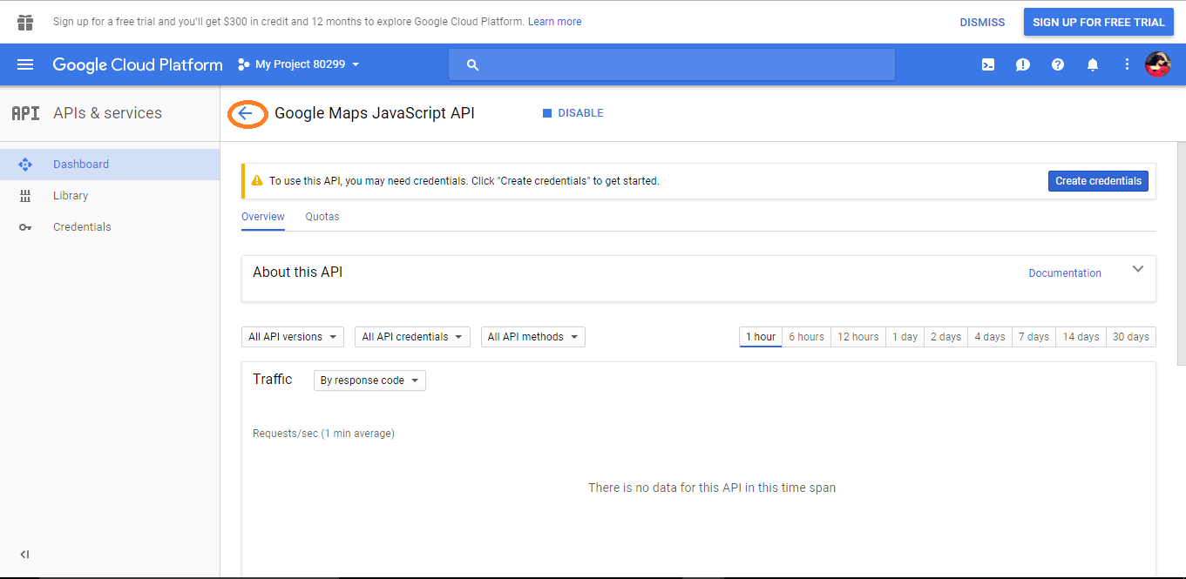The width and height of the screenshot is (1186, 579).
Task: Open the three-dot utilities menu
Action: tap(1127, 64)
